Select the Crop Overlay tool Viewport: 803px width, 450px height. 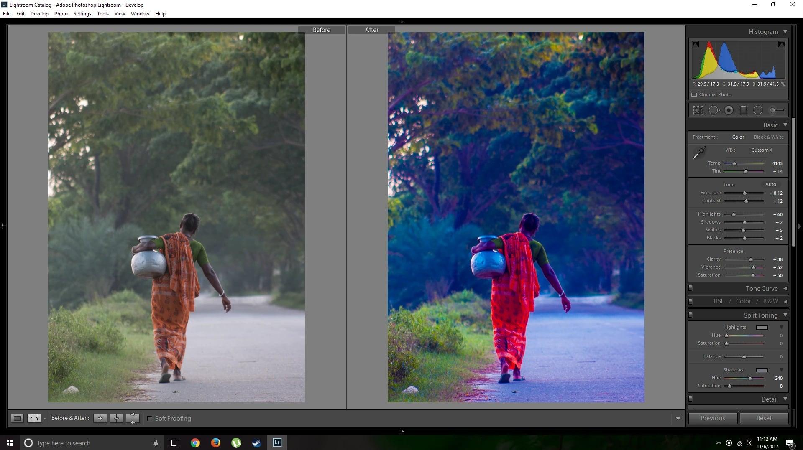[x=698, y=110]
